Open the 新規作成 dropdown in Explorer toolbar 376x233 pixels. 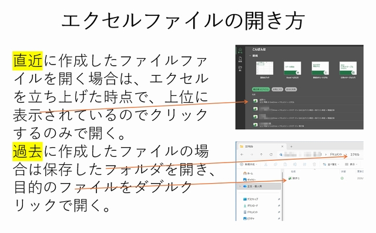249,164
